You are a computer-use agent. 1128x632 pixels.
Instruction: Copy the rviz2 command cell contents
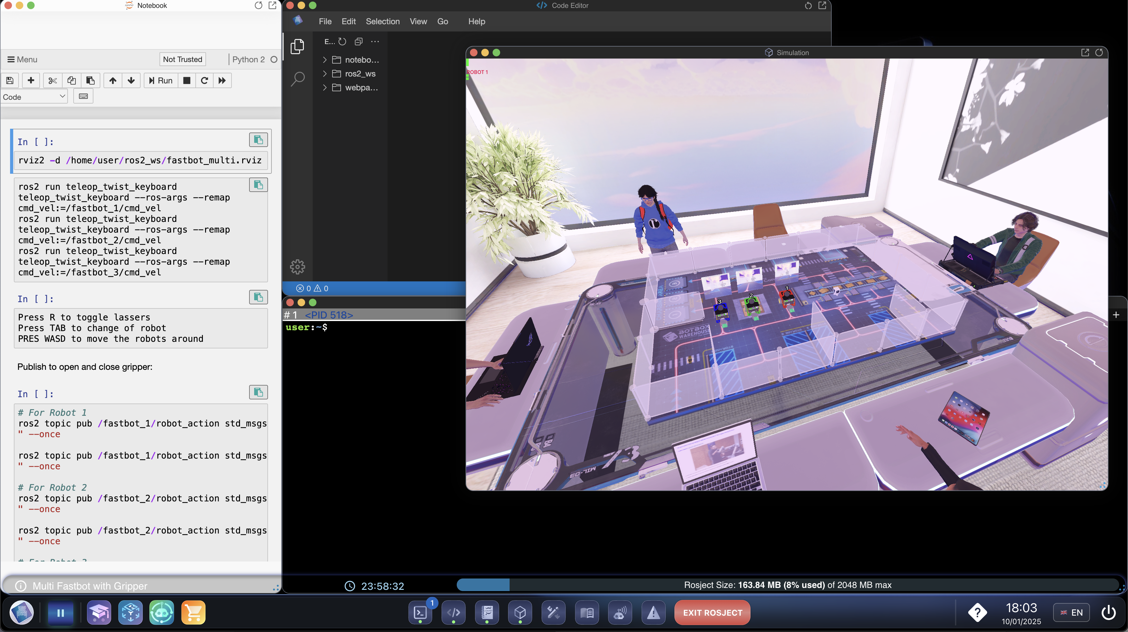pos(258,140)
